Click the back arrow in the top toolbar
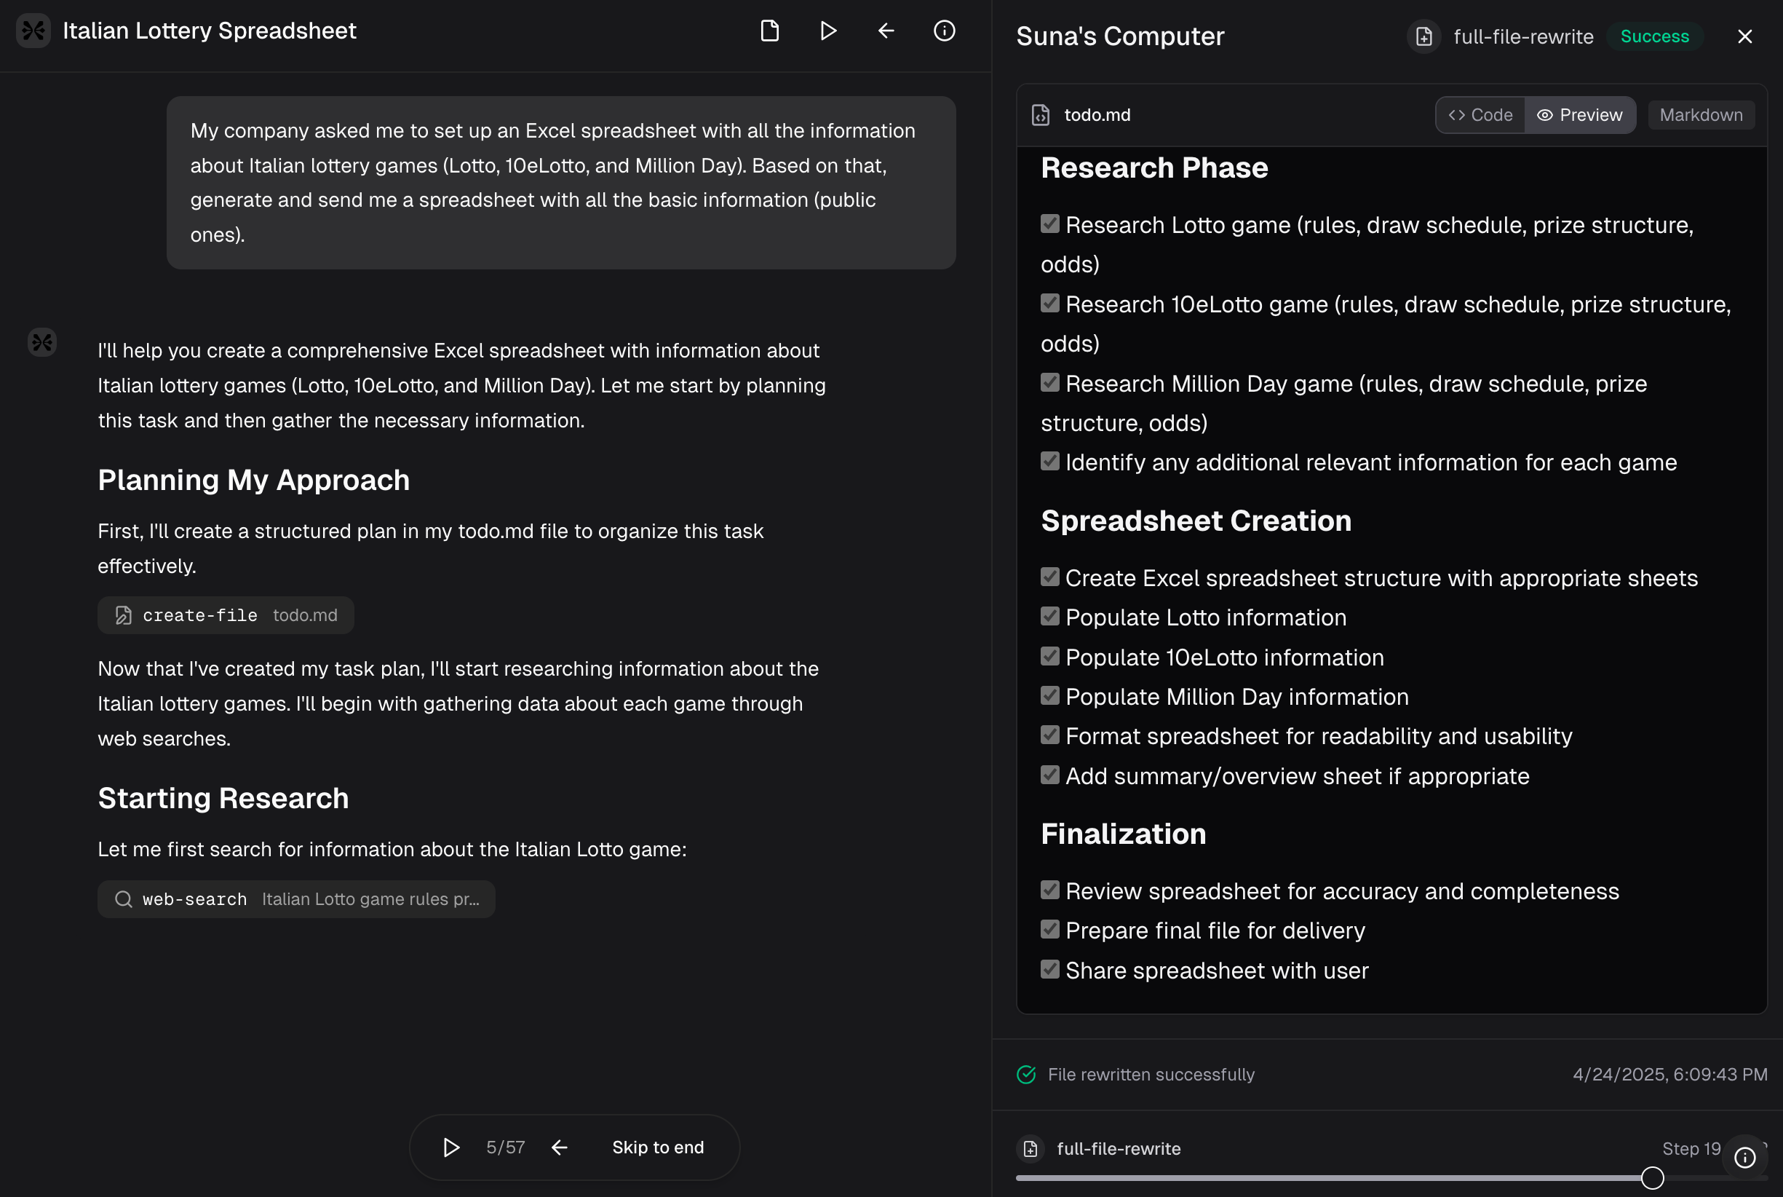The height and width of the screenshot is (1197, 1783). point(885,31)
